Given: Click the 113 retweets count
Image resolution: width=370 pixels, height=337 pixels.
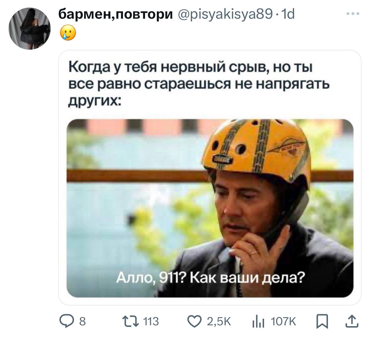Looking at the screenshot, I should pos(151,321).
